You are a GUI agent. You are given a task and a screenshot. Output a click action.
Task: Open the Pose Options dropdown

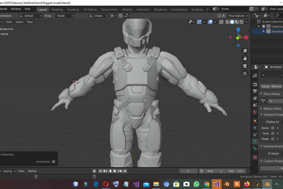[238, 16]
